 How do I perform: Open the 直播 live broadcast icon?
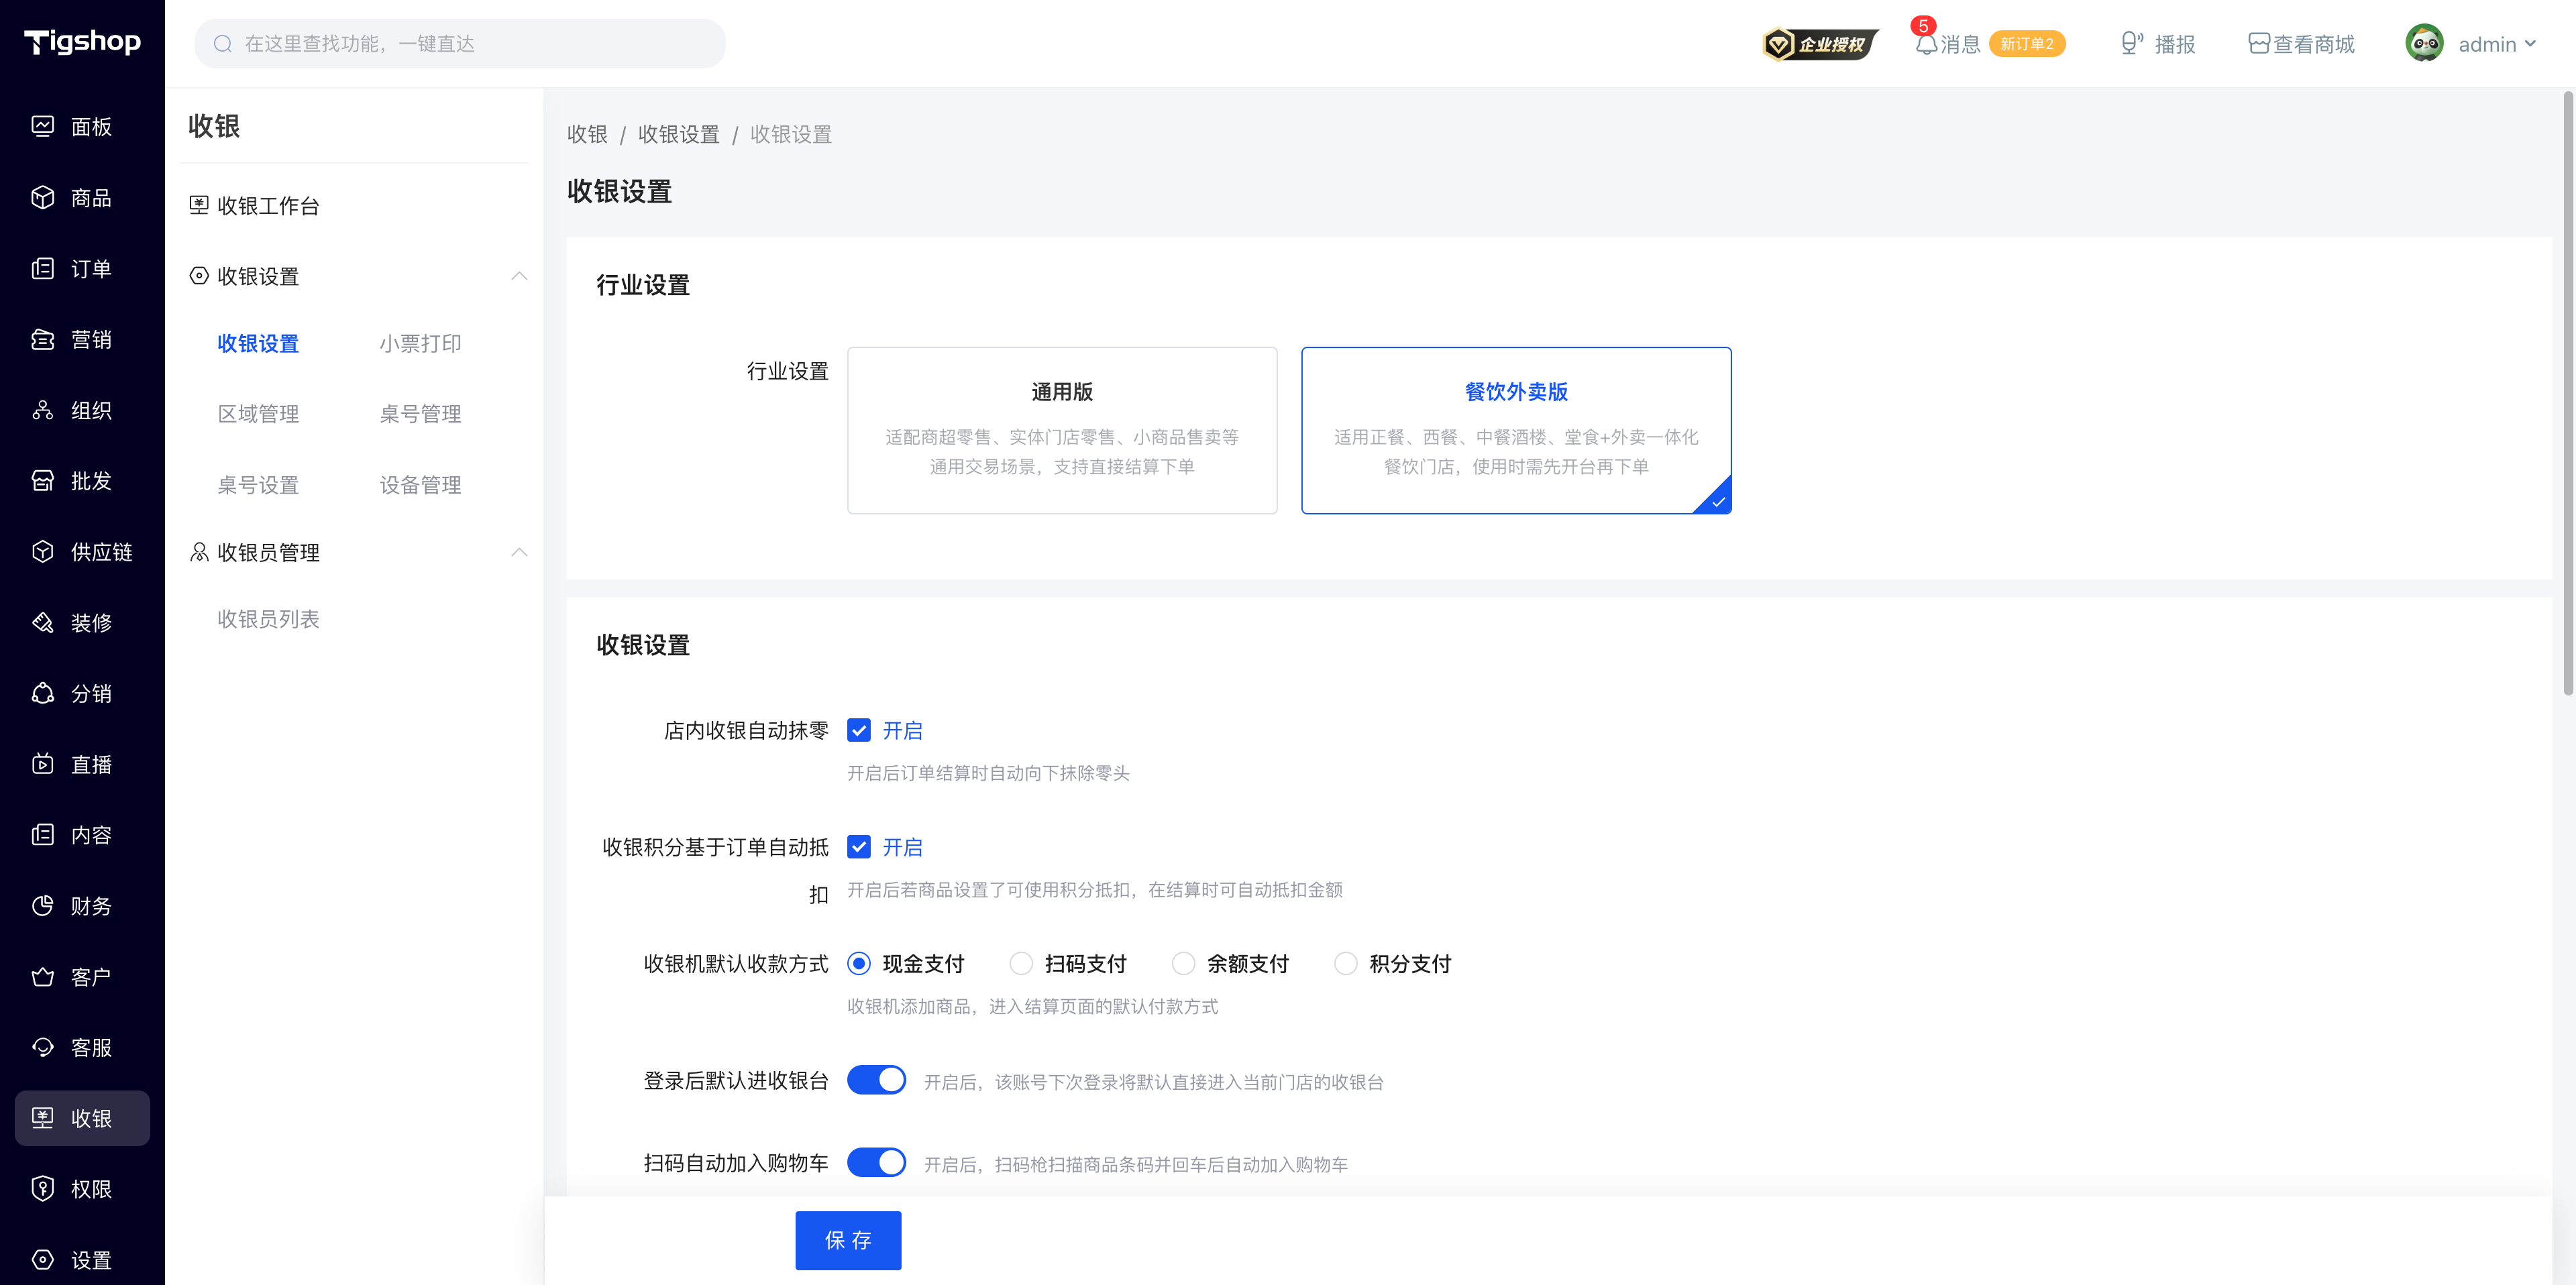point(42,764)
